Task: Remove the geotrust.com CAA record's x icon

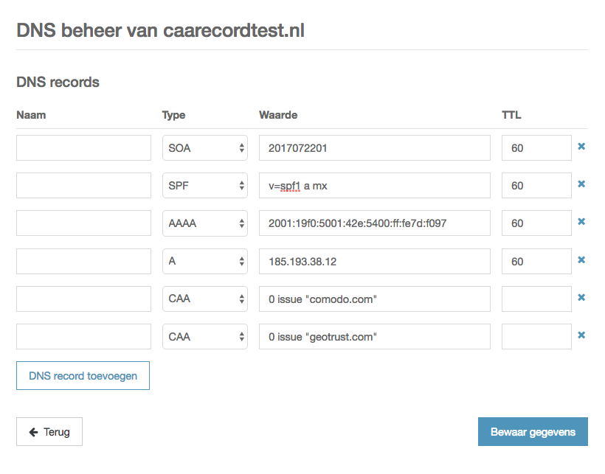Action: tap(581, 335)
